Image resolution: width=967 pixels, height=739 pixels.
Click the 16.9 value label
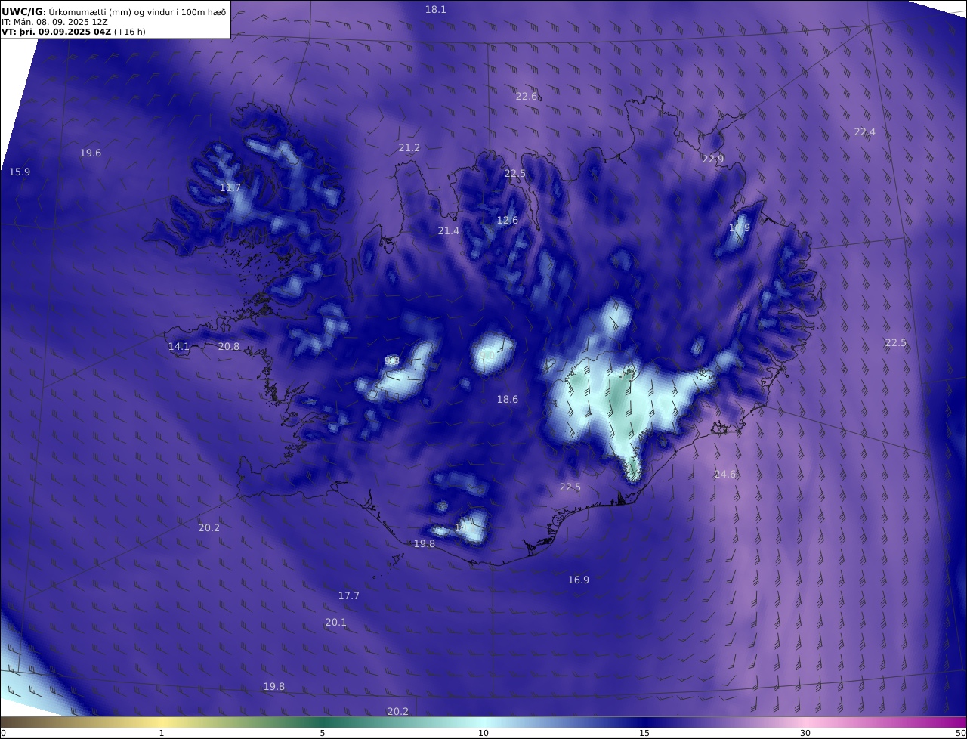click(579, 580)
